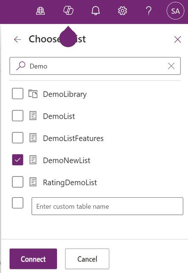188x273 pixels.
Task: Open the help question mark
Action: (149, 11)
